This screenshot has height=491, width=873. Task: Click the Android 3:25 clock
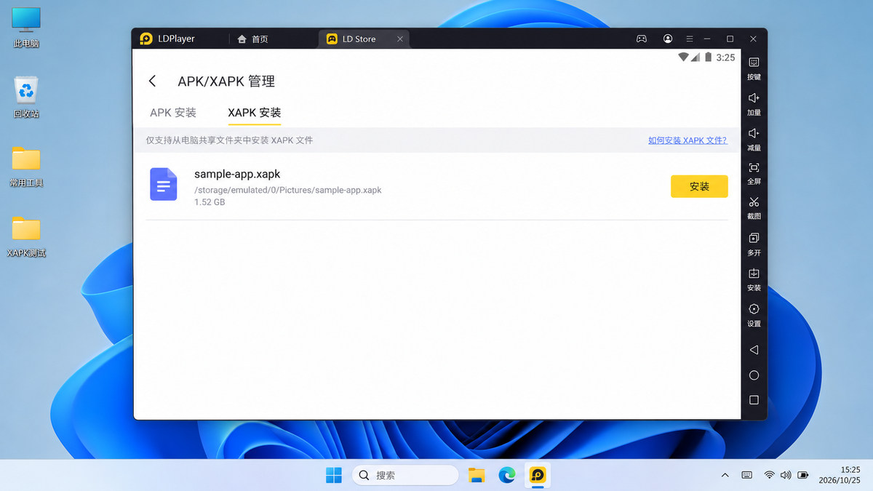tap(725, 57)
